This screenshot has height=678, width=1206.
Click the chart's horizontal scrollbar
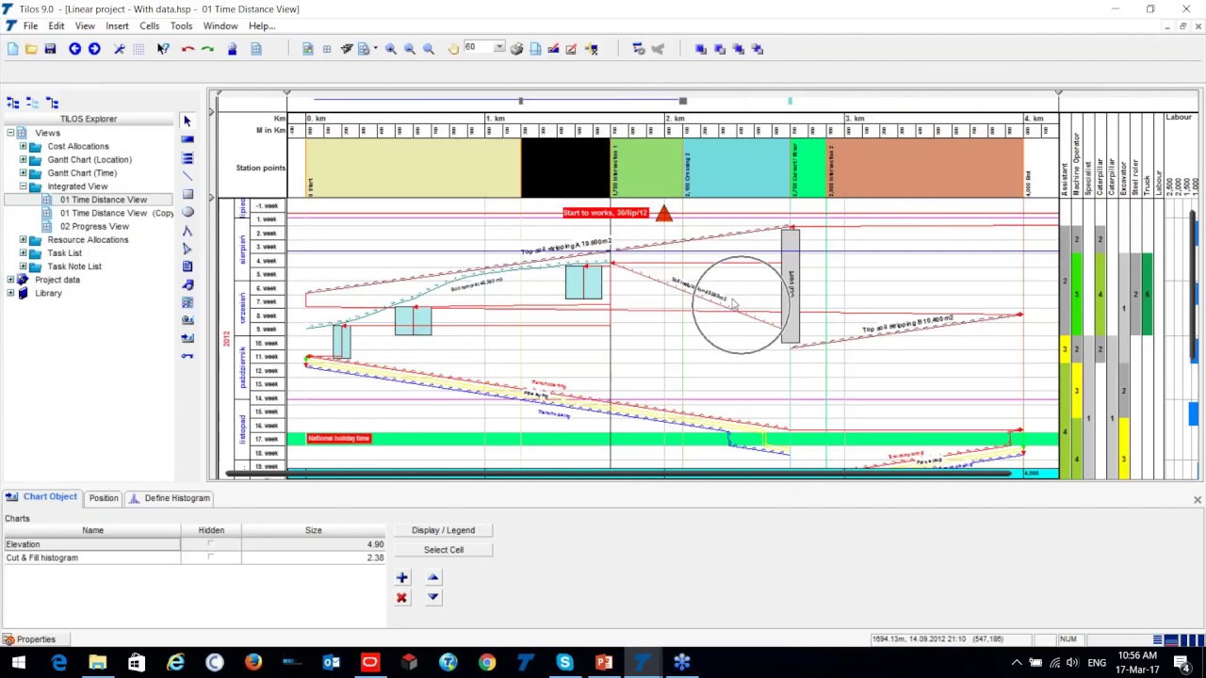pos(617,474)
